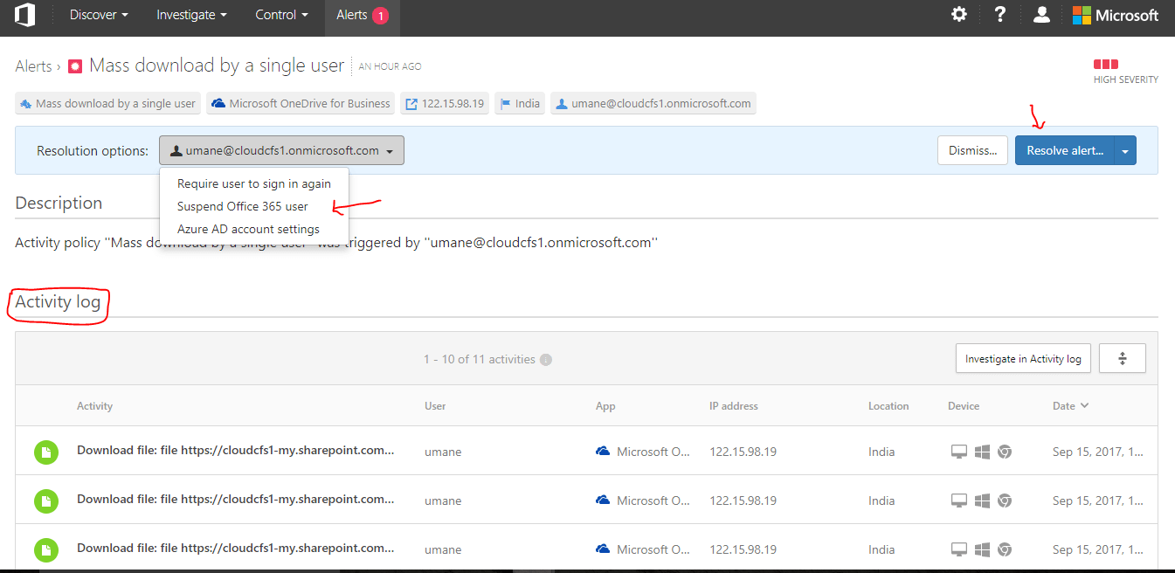
Task: Open the Office portal logo icon
Action: pos(25,15)
